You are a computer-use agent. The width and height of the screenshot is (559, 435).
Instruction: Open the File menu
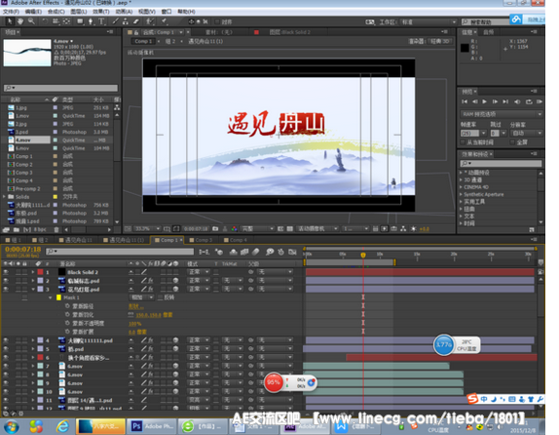click(11, 12)
